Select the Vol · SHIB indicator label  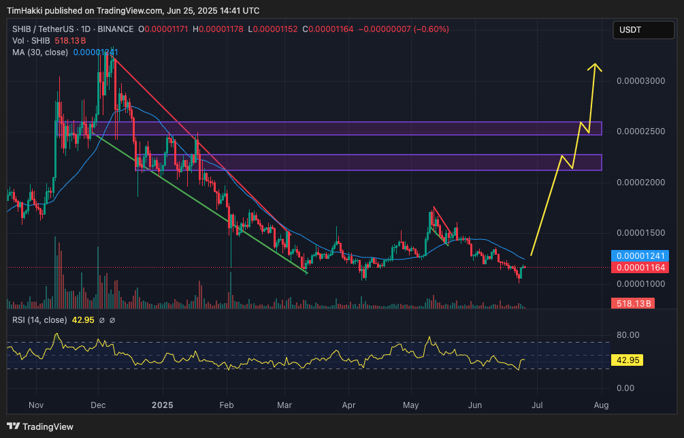tap(31, 41)
